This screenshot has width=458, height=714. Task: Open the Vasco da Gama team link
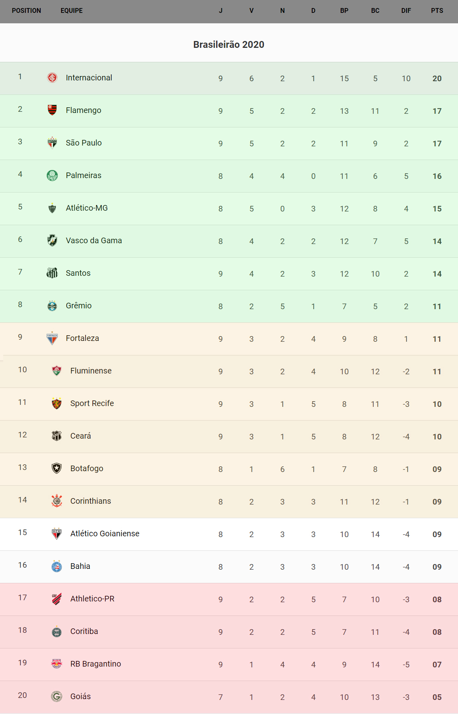coord(94,240)
